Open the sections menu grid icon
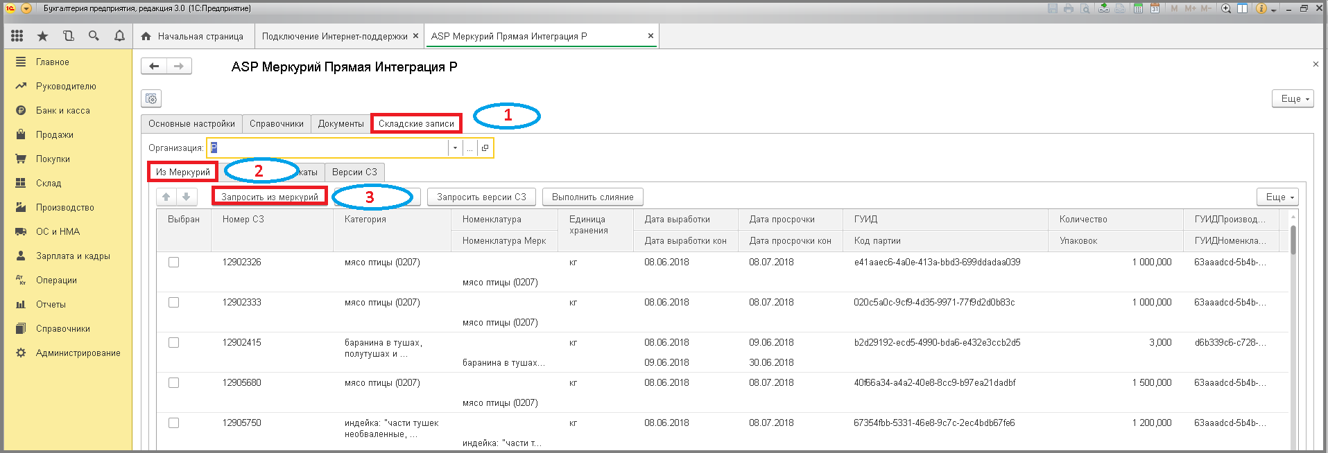1328x453 pixels. pos(17,36)
